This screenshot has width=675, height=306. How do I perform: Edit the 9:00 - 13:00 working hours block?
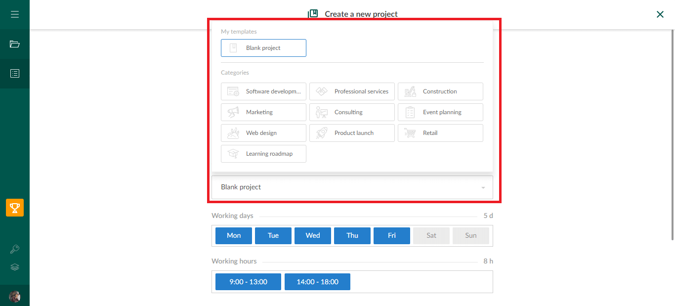tap(248, 282)
